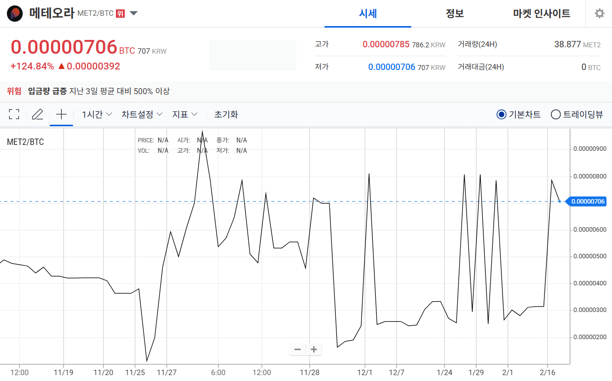Open the settings gear icon
The width and height of the screenshot is (612, 381).
coord(599,13)
